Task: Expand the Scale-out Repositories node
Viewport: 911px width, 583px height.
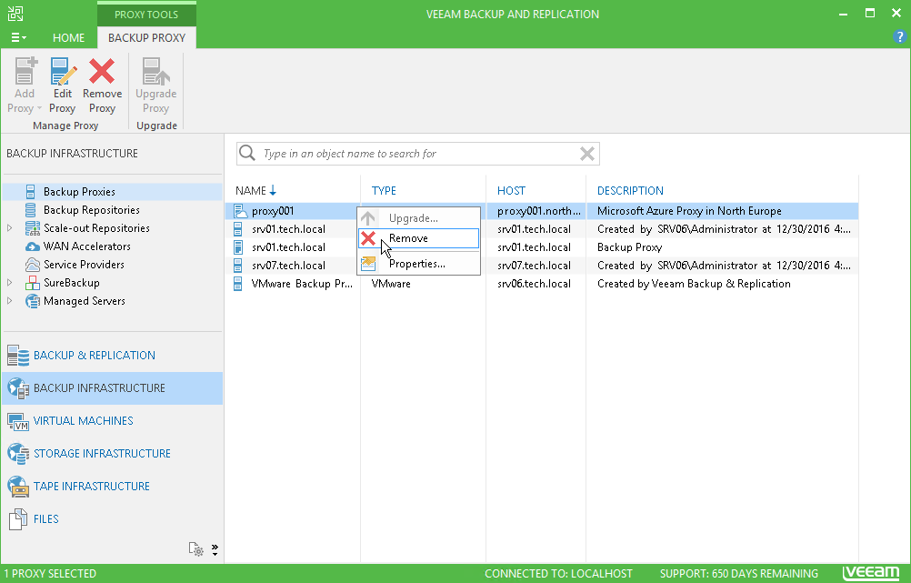Action: [10, 228]
